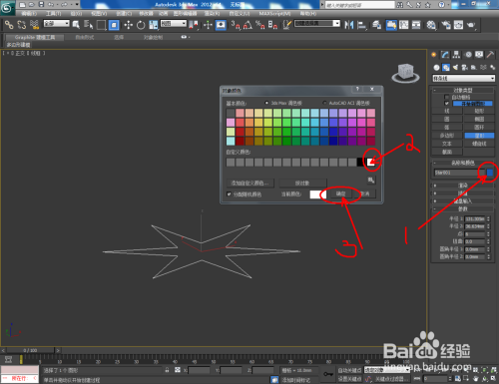Open the Schematic View

point(416,25)
